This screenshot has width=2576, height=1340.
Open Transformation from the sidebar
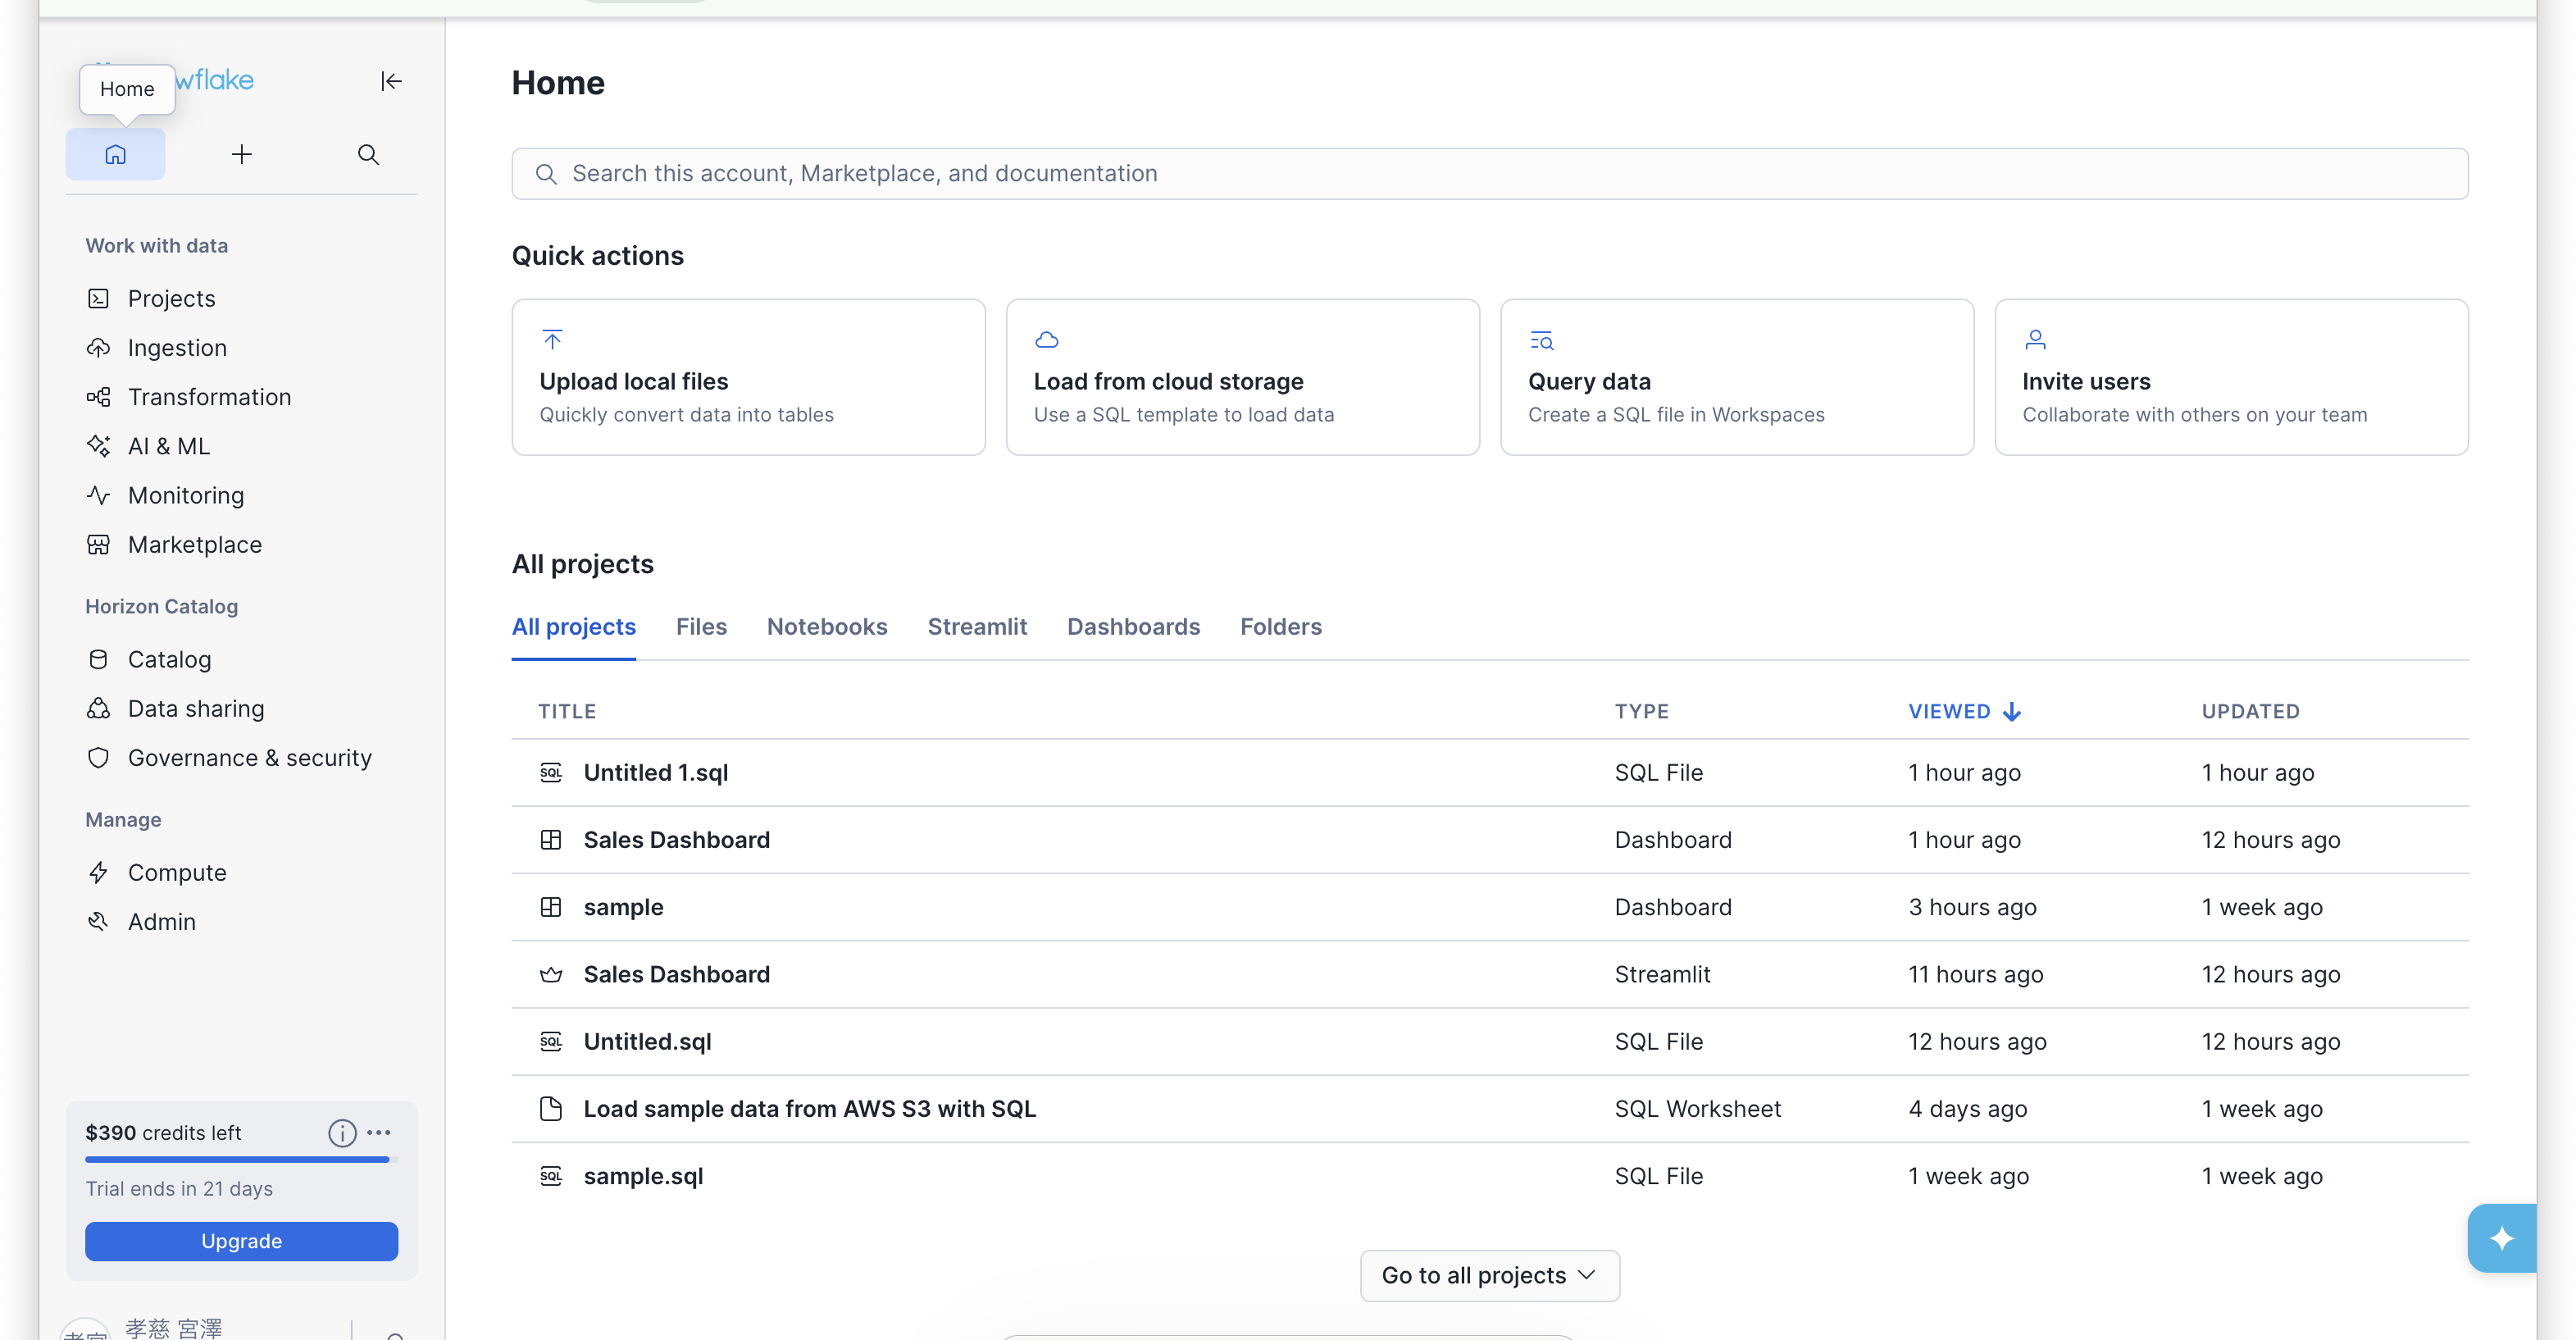[x=209, y=396]
